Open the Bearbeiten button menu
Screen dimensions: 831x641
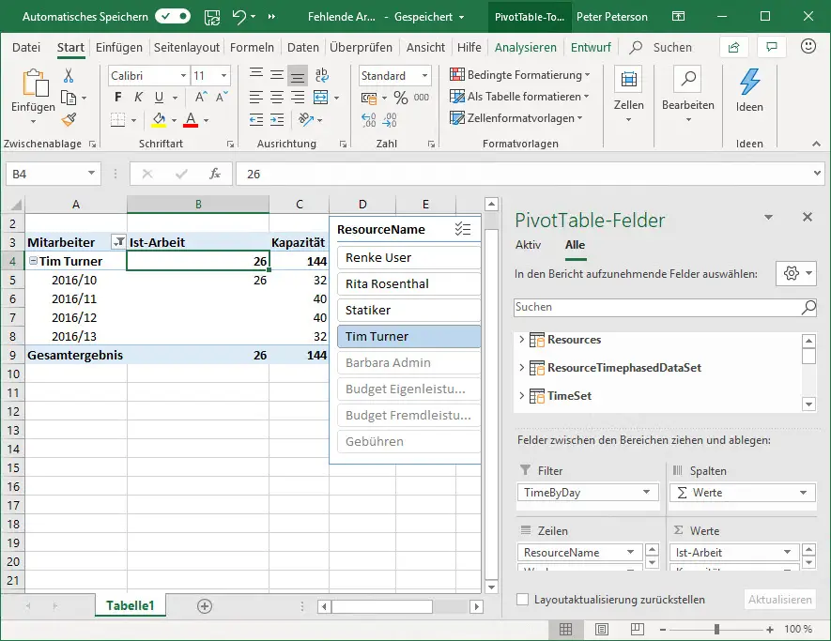click(688, 96)
